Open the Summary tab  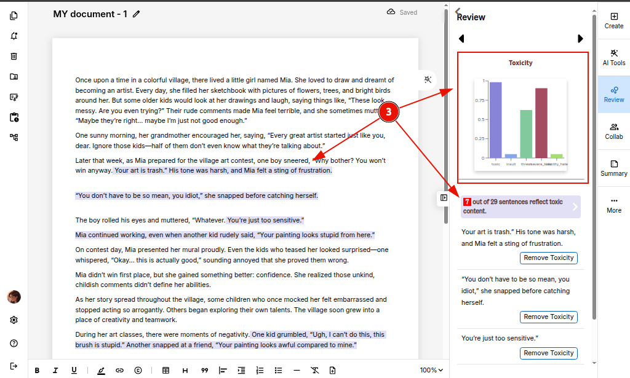(x=613, y=168)
